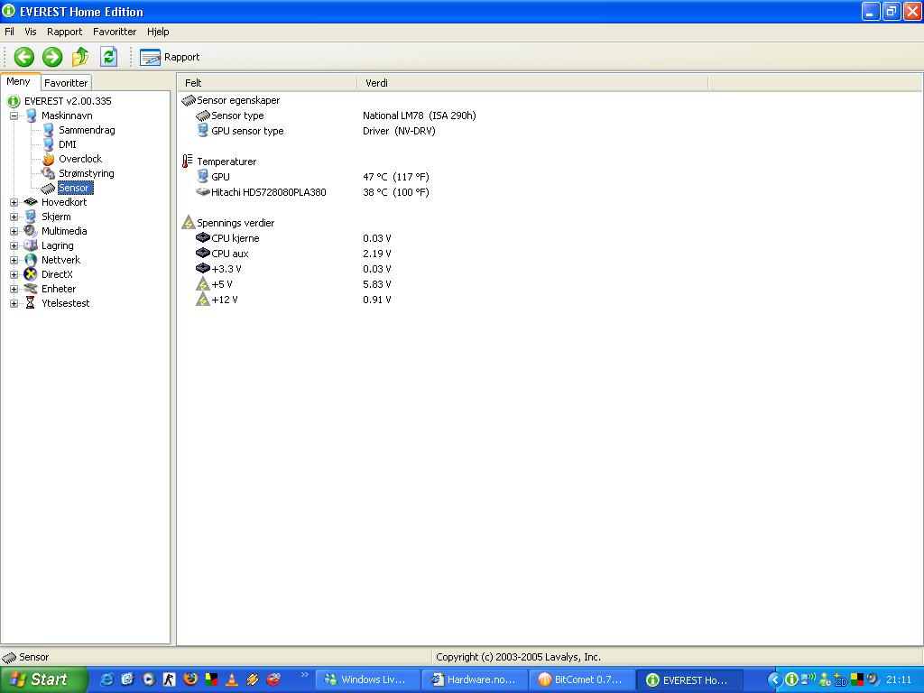Click the Ytelsestest hourglass icon

coord(31,303)
